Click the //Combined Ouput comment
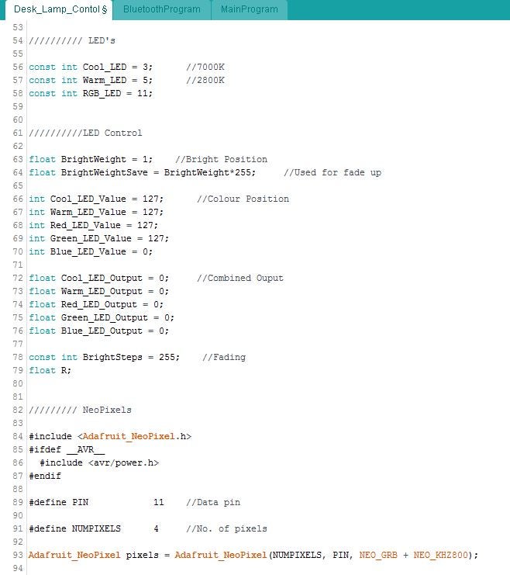 (239, 278)
